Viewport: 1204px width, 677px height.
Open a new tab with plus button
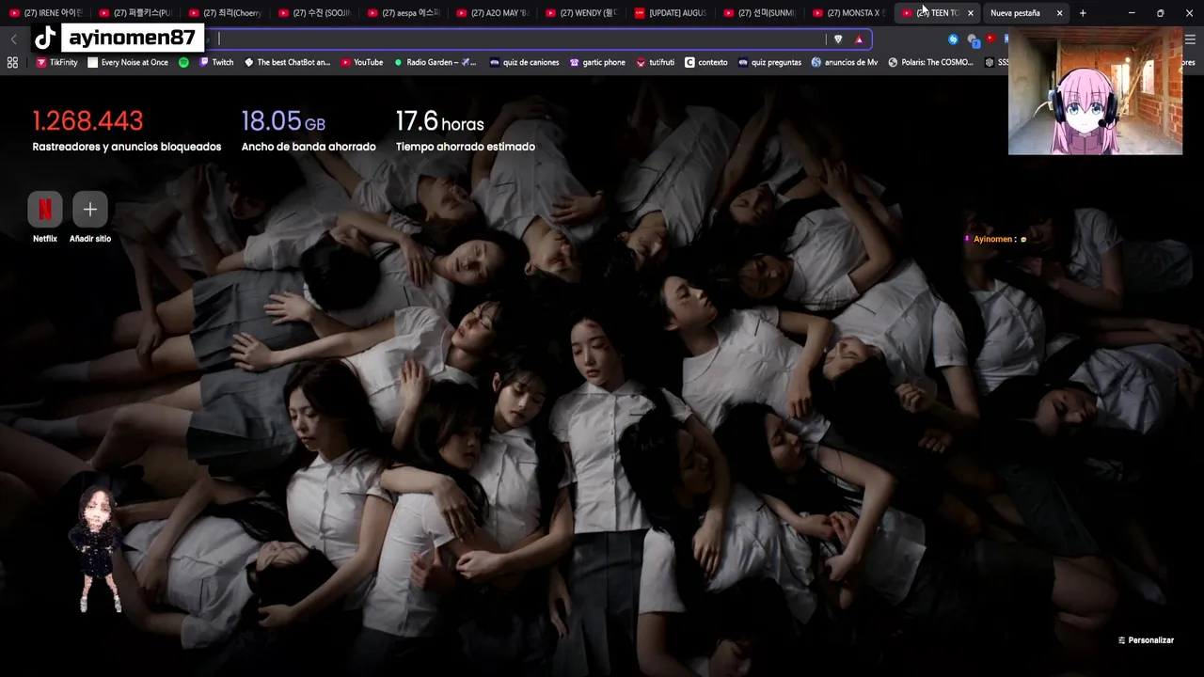[x=1083, y=13]
